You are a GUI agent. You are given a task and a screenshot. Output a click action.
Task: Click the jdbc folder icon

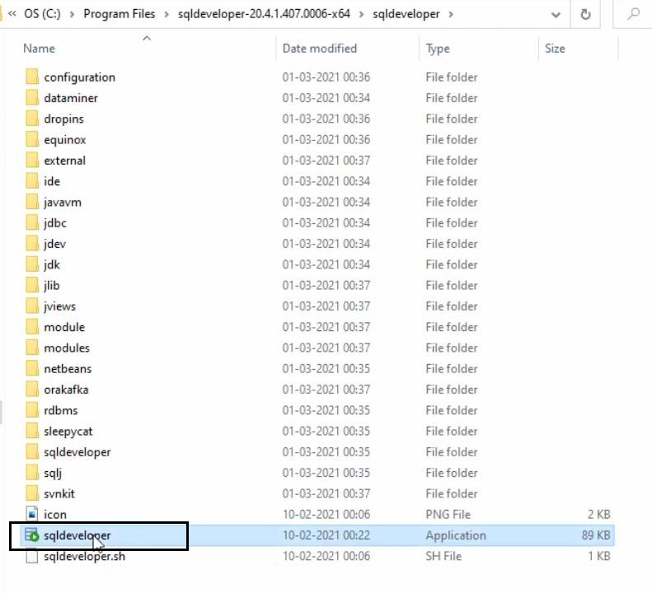[x=32, y=222]
